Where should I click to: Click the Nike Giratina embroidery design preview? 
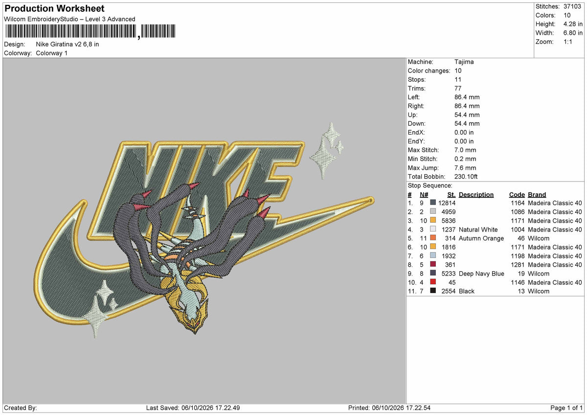[204, 231]
